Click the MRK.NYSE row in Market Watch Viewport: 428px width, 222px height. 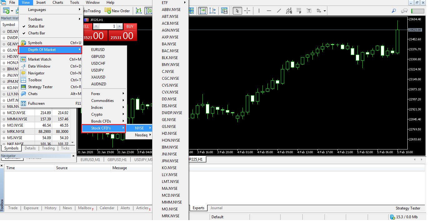(x=35, y=132)
